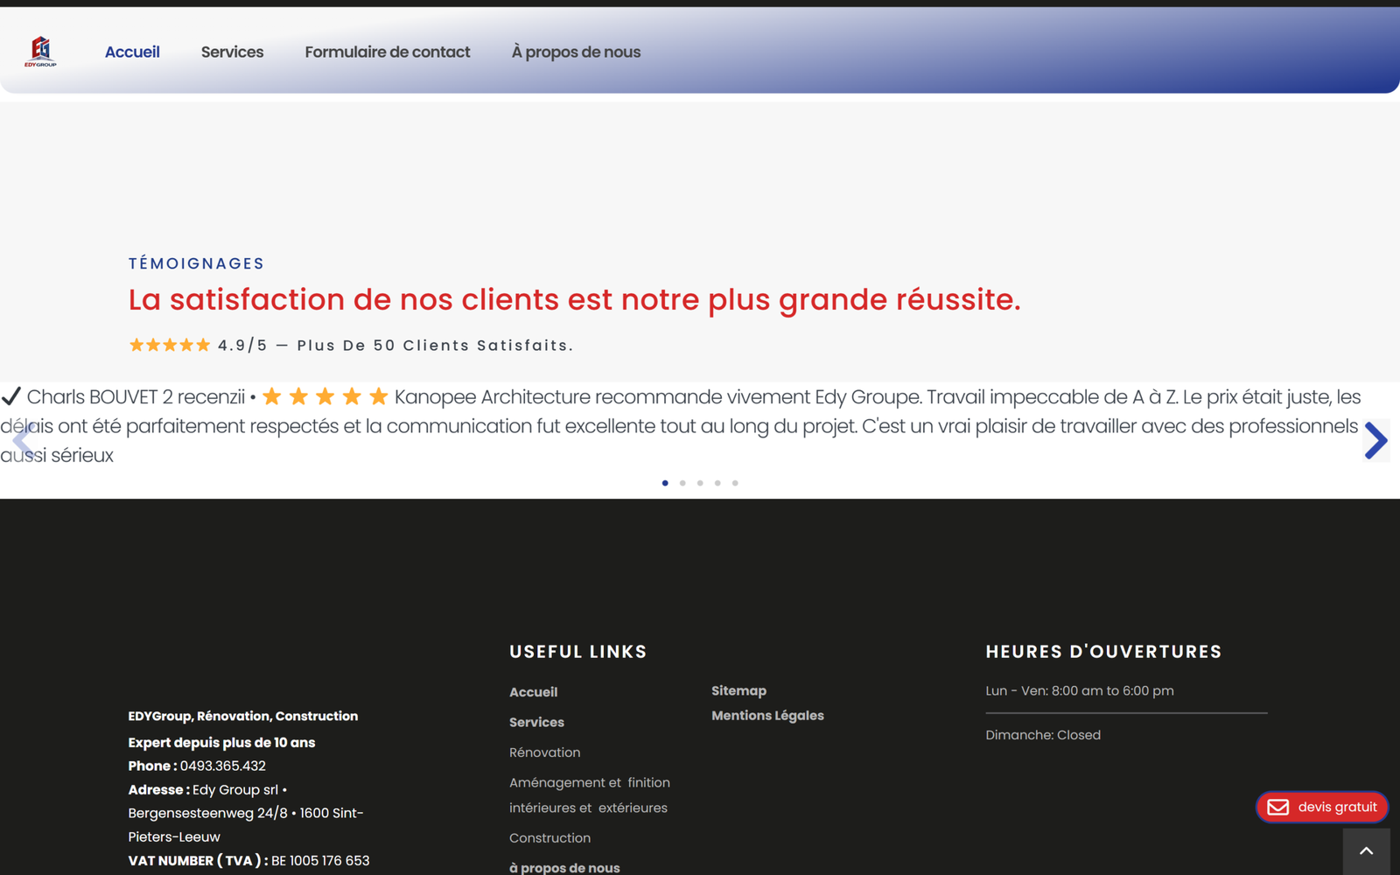The height and width of the screenshot is (875, 1400).
Task: Click the scroll-to-top chevron
Action: (1365, 850)
